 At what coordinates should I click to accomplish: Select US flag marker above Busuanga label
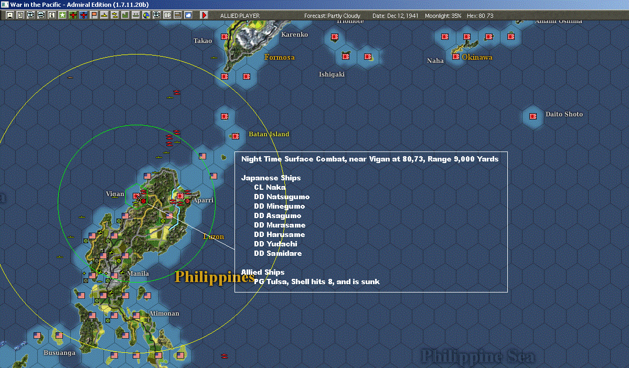(59, 335)
